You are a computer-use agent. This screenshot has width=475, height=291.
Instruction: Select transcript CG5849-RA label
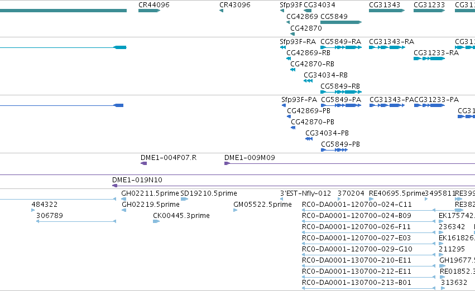(341, 41)
